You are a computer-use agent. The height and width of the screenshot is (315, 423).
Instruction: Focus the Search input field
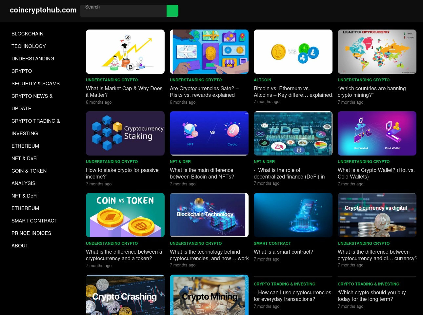[123, 11]
